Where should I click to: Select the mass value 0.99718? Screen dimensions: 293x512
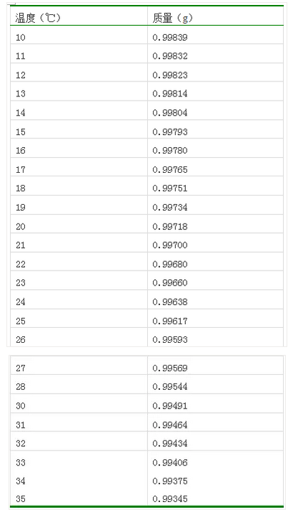[170, 226]
